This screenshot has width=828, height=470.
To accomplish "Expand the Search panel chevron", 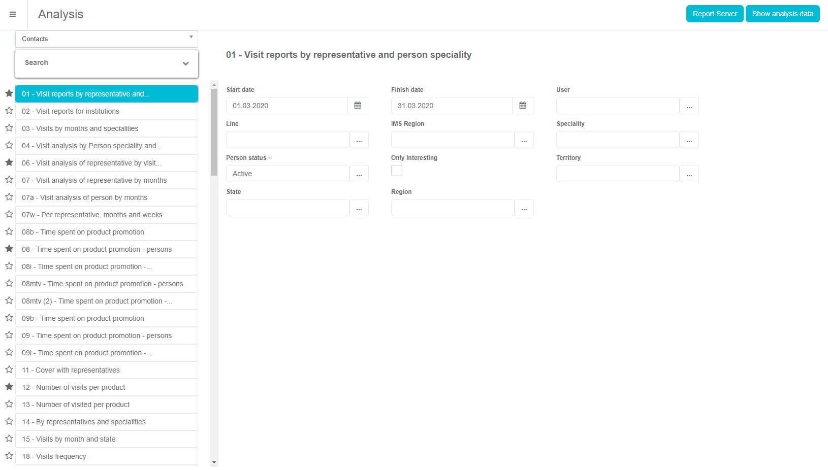I will pyautogui.click(x=185, y=63).
